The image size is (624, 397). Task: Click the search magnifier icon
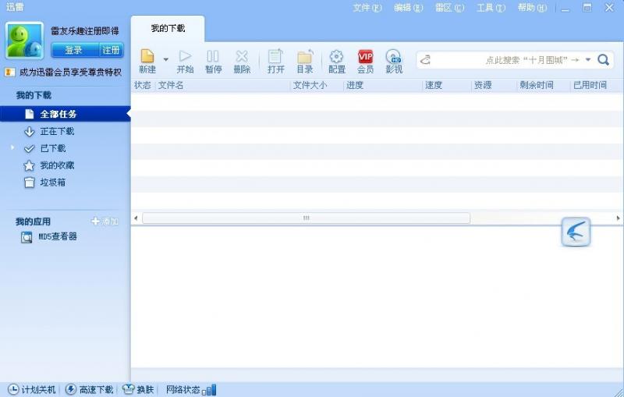[603, 60]
